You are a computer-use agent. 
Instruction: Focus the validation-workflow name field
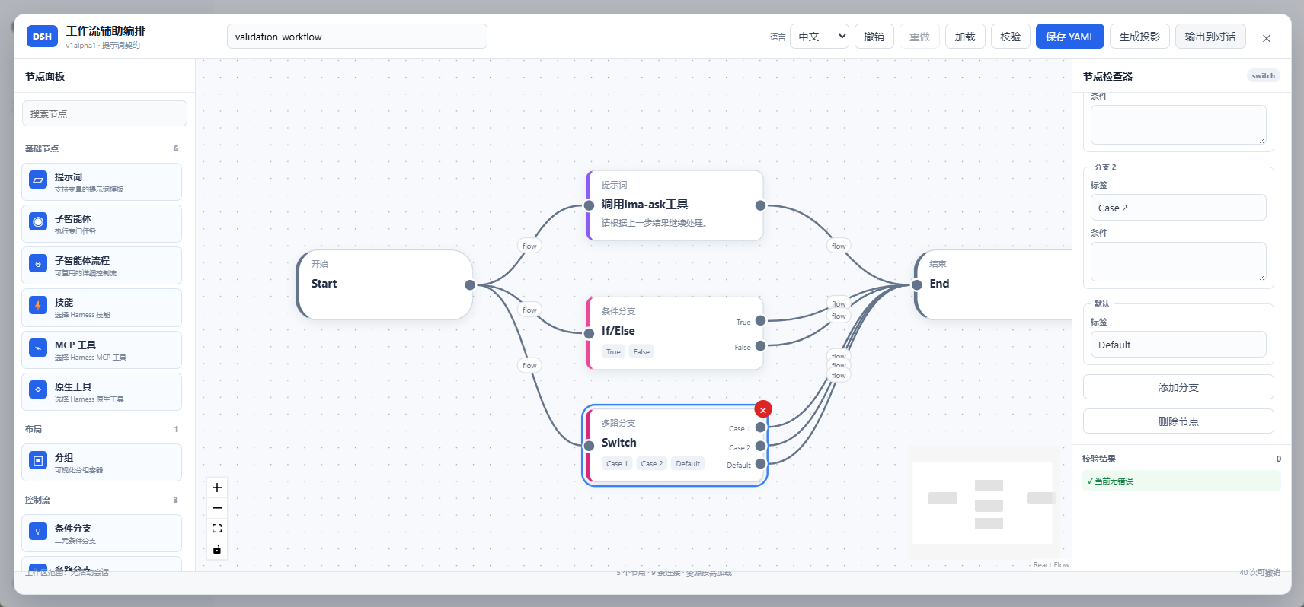[x=357, y=37]
